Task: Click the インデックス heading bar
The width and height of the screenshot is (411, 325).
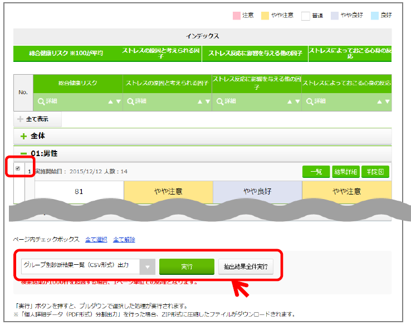Action: pos(202,36)
